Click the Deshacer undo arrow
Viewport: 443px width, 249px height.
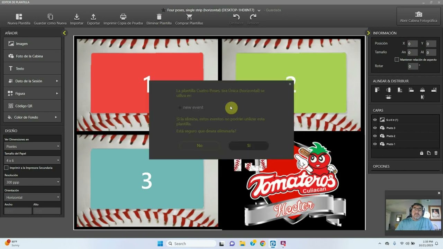pos(236,17)
